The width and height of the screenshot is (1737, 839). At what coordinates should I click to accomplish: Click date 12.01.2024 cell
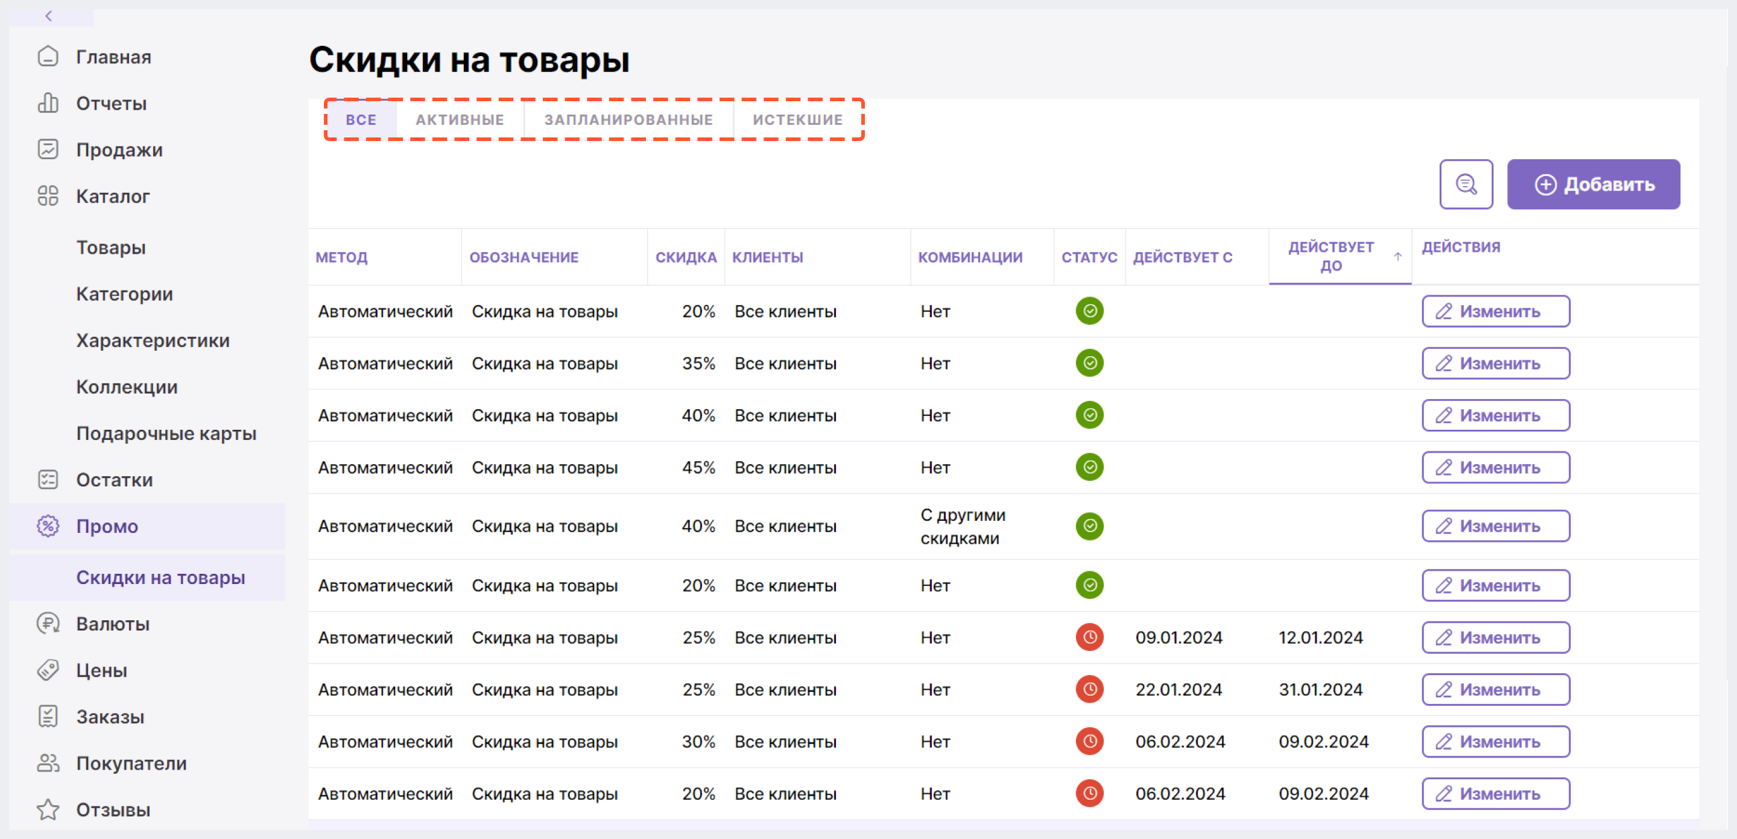tap(1320, 638)
